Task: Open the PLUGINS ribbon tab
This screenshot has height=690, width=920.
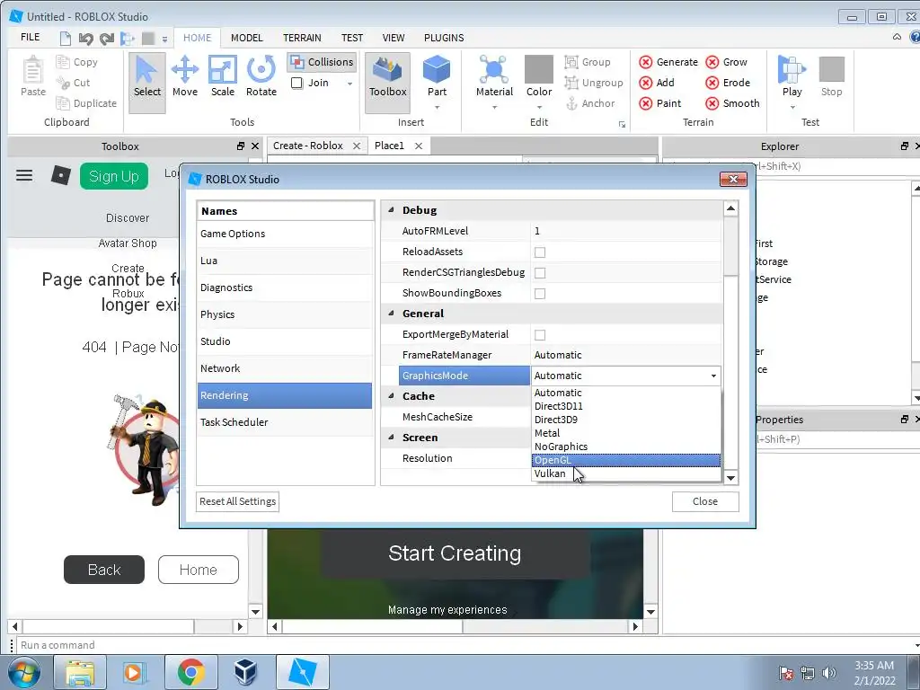Action: coord(444,38)
